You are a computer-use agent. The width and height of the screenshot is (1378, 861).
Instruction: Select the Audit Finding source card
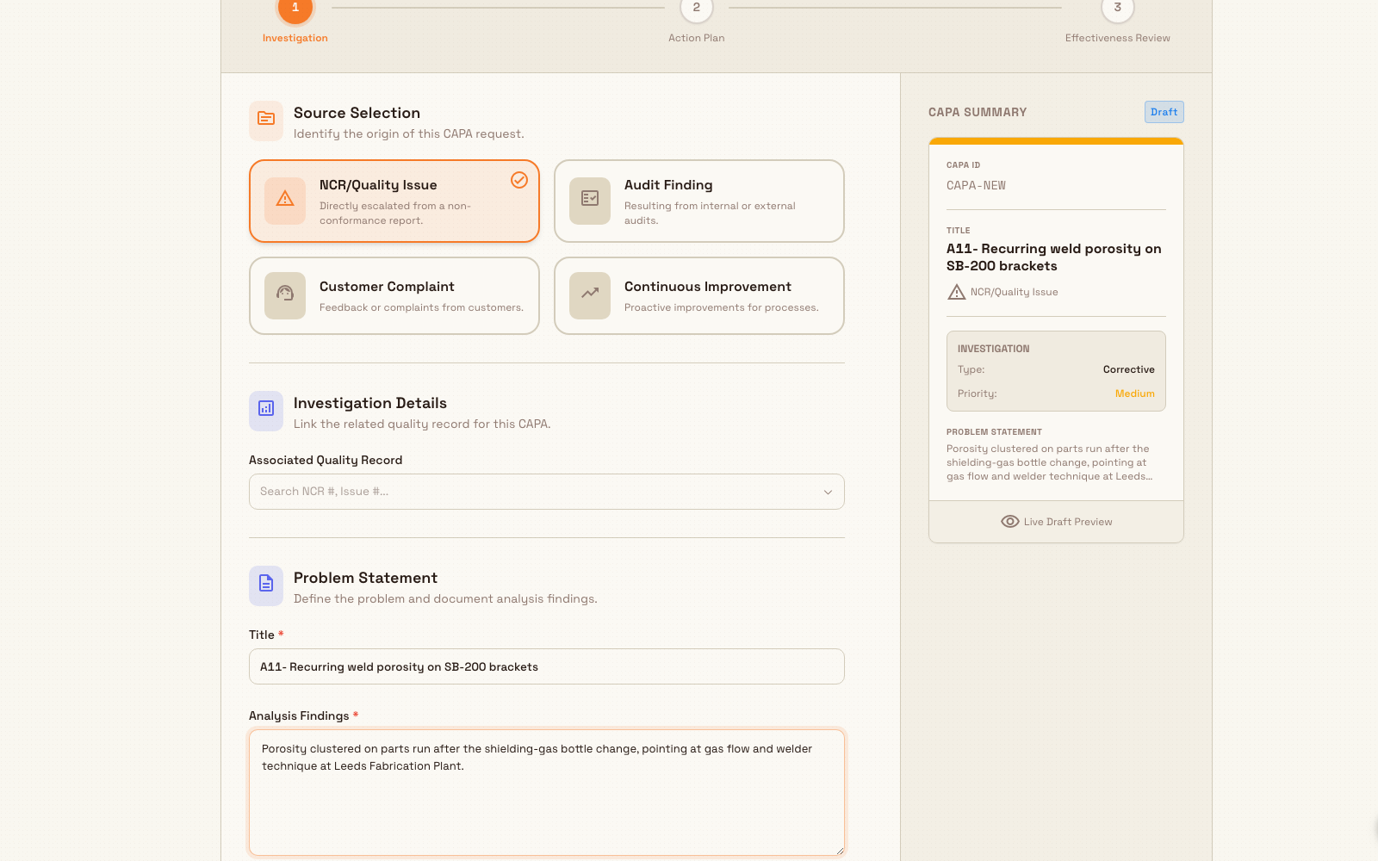pyautogui.click(x=699, y=201)
